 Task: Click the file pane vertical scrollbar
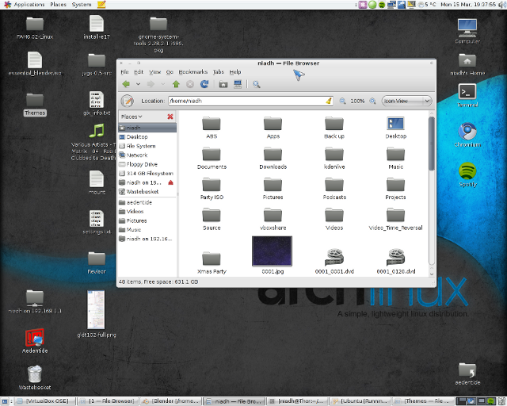tap(432, 144)
